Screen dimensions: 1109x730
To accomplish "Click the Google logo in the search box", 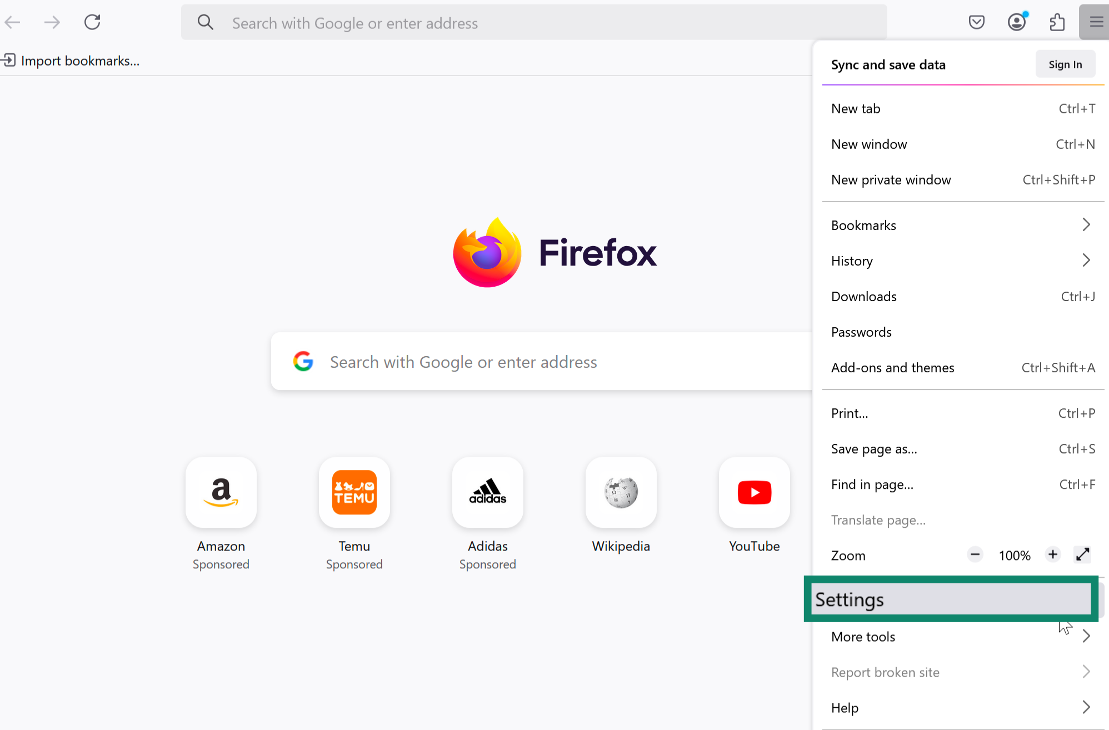I will point(303,361).
